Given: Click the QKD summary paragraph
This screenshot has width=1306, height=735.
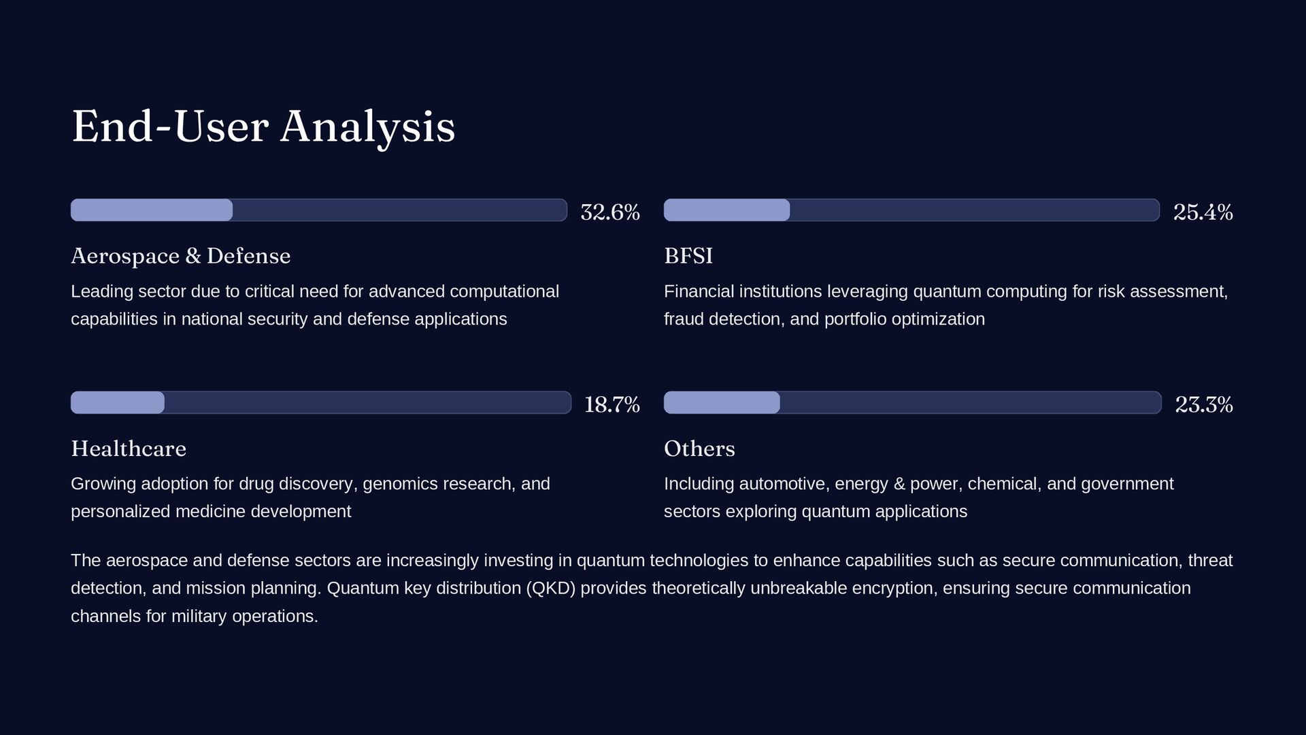Looking at the screenshot, I should (652, 588).
